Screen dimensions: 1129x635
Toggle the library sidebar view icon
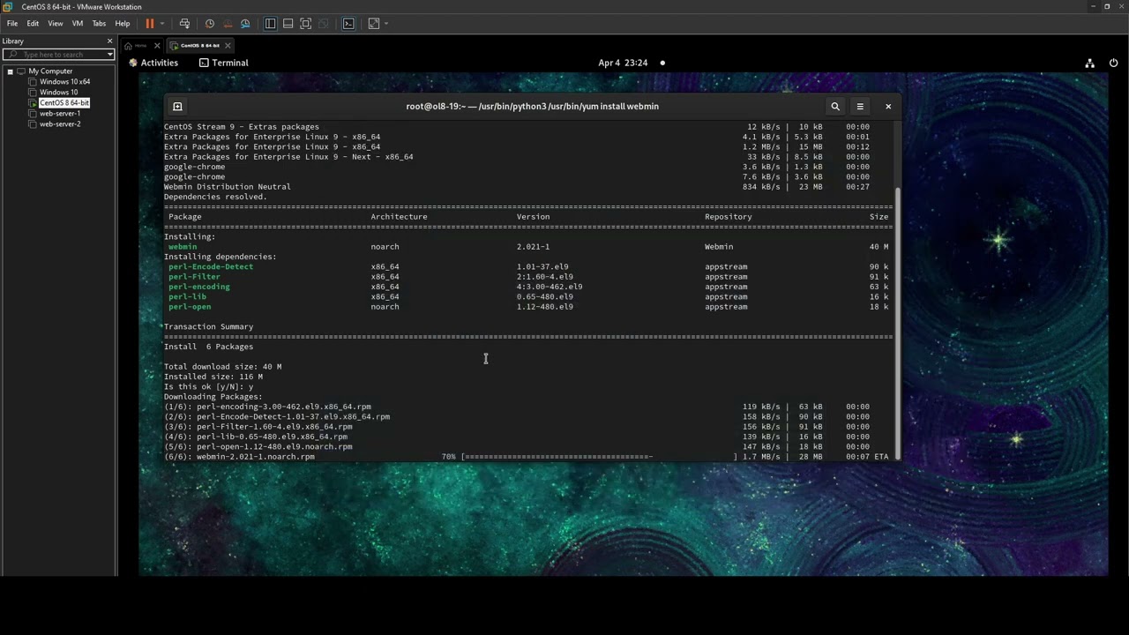(270, 24)
